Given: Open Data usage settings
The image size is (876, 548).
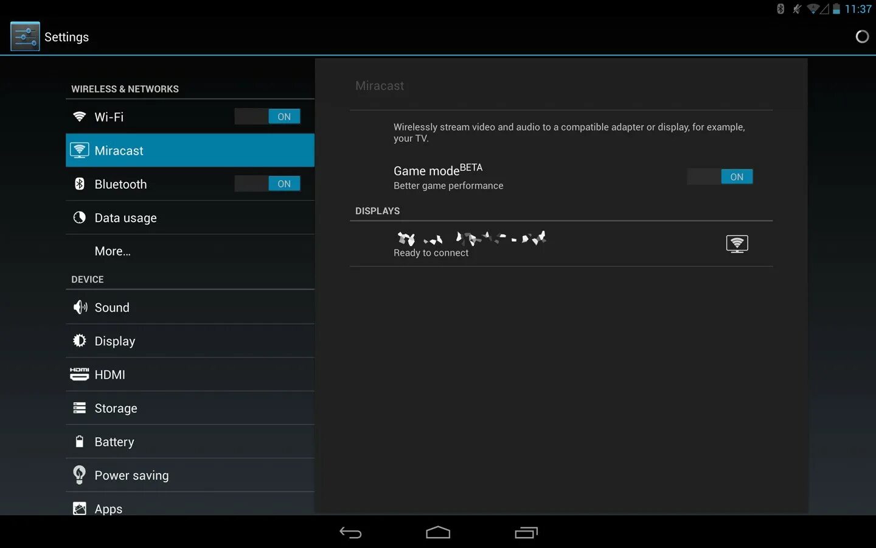Looking at the screenshot, I should click(x=190, y=217).
